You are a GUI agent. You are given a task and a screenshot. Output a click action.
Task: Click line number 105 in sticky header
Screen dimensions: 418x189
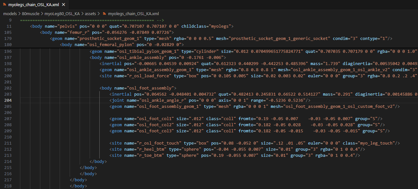pyautogui.click(x=8, y=32)
